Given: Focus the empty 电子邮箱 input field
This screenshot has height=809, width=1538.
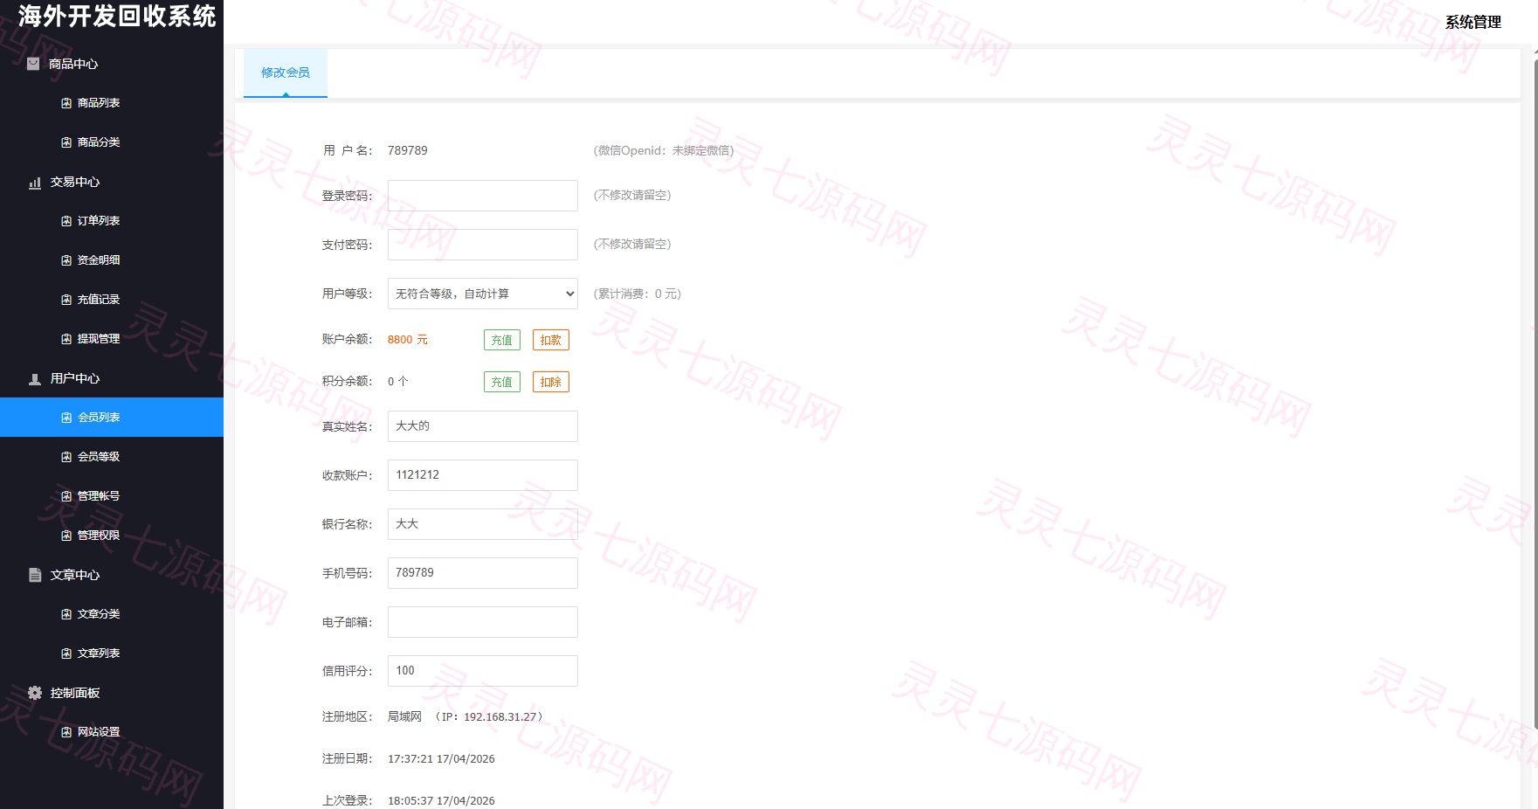Looking at the screenshot, I should [483, 622].
